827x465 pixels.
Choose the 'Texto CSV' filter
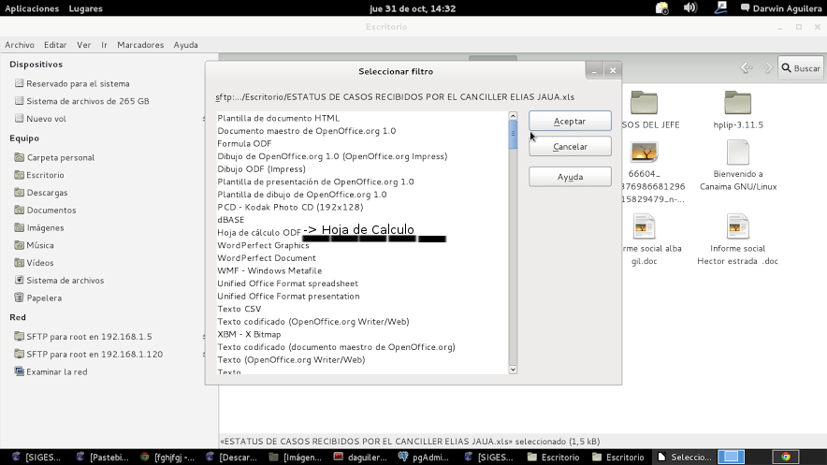[x=239, y=309]
